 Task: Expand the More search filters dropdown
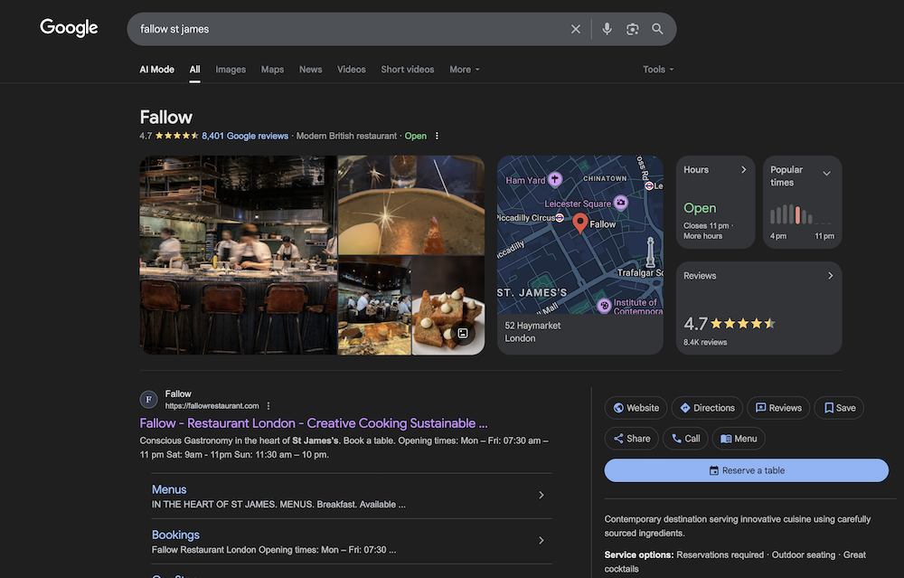click(464, 70)
